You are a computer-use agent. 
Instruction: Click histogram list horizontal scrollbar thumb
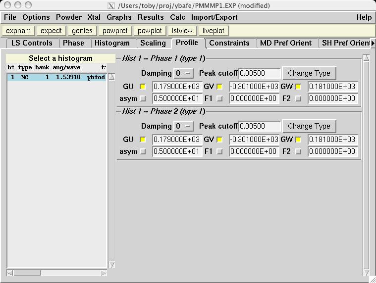[27, 273]
